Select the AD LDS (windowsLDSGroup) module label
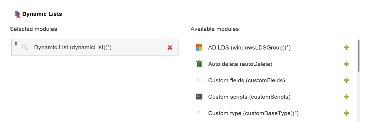This screenshot has width=382, height=122. (x=249, y=48)
